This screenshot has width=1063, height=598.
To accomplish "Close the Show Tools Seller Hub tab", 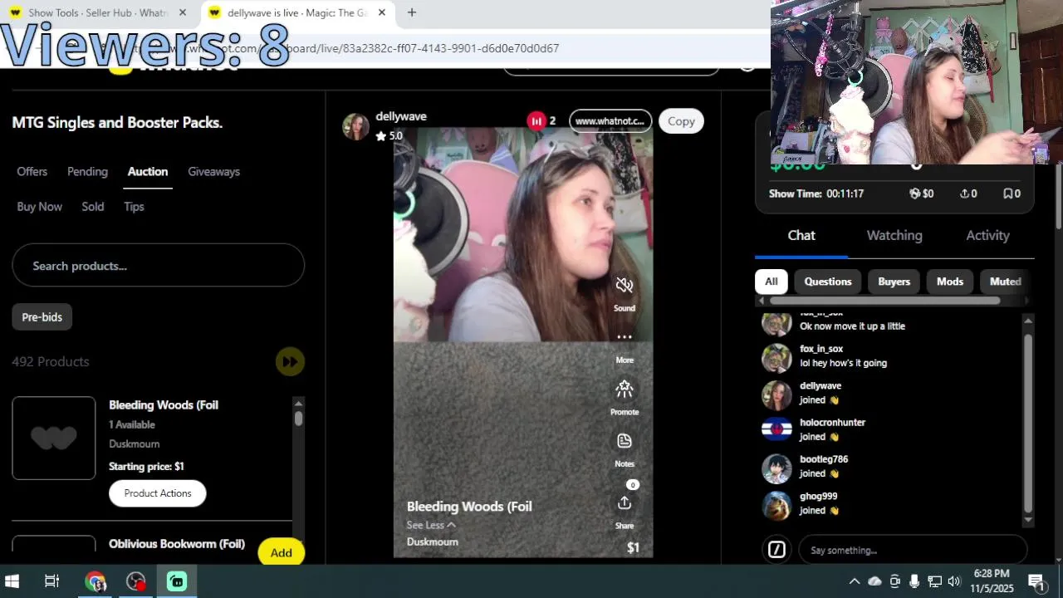I will tap(183, 12).
